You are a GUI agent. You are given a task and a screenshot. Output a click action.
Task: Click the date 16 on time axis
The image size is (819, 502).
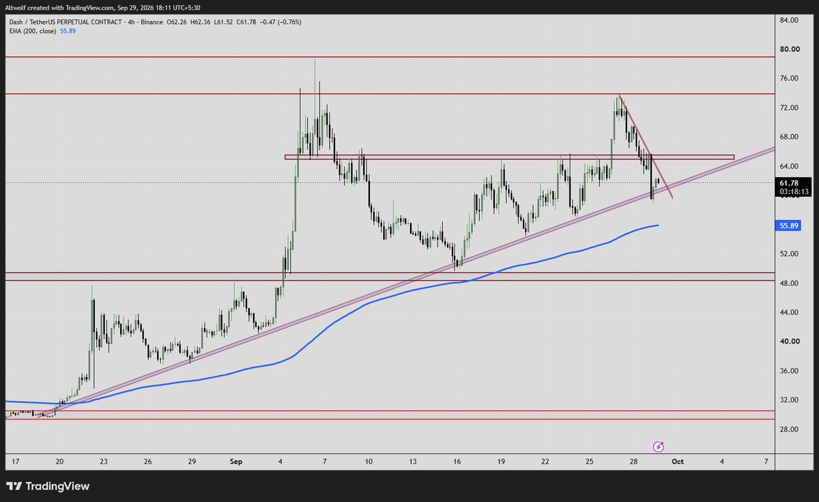(x=457, y=462)
